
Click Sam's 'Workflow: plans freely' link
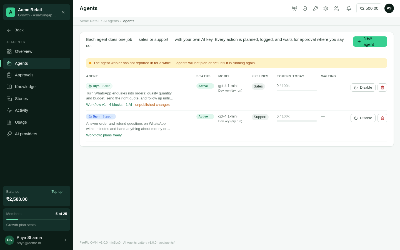coord(104,135)
